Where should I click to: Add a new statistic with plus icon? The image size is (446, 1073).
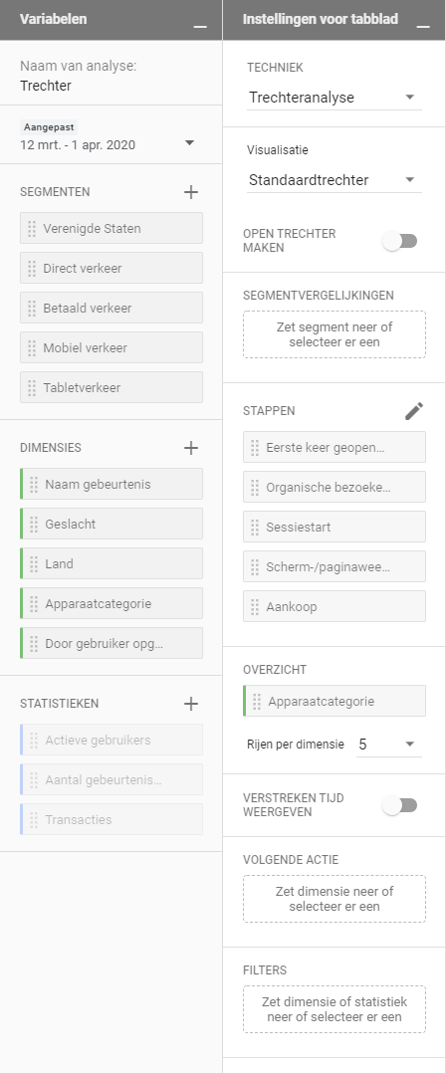click(x=191, y=704)
